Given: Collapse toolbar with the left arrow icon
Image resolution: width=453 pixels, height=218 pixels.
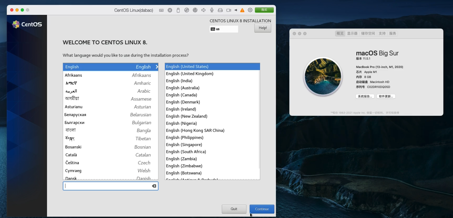Looking at the screenshot, I should tap(236, 10).
